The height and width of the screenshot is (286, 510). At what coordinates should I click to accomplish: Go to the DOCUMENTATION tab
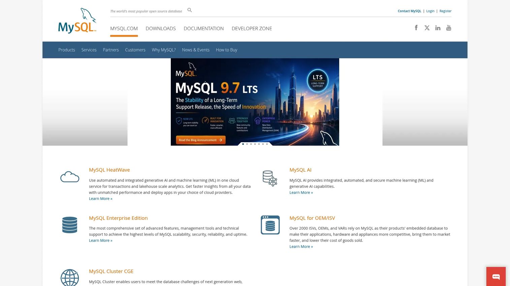point(204,29)
